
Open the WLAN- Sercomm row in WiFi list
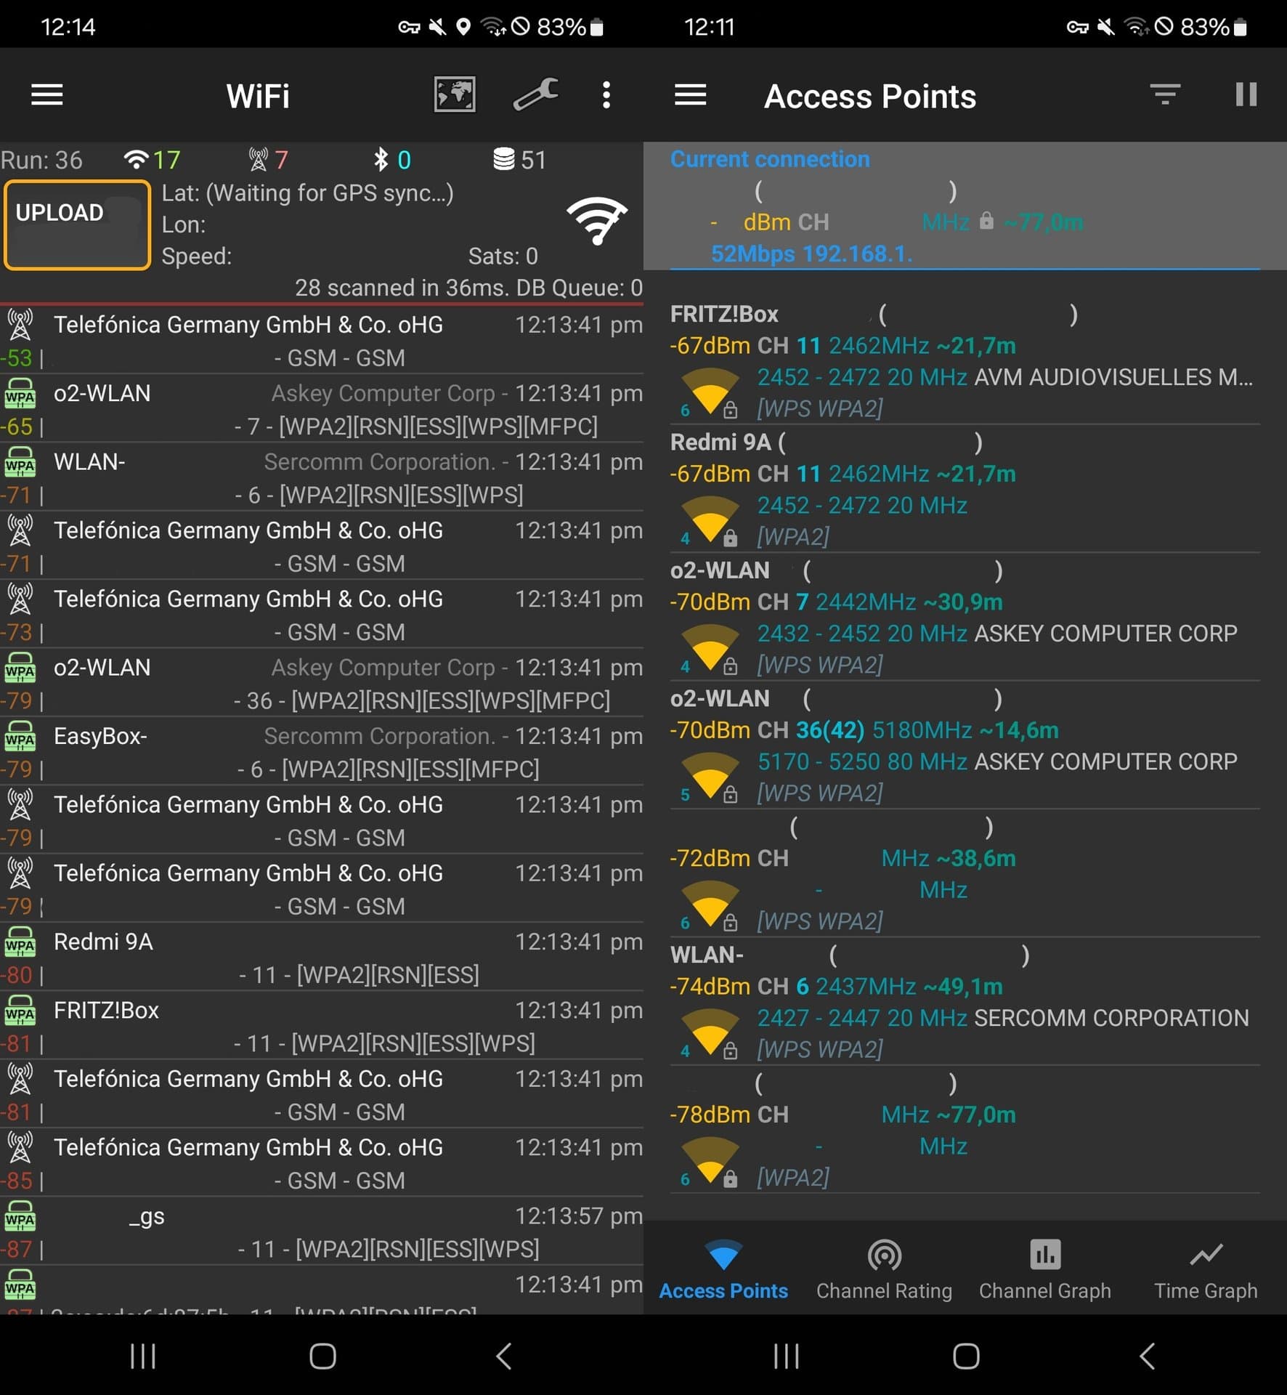tap(322, 477)
